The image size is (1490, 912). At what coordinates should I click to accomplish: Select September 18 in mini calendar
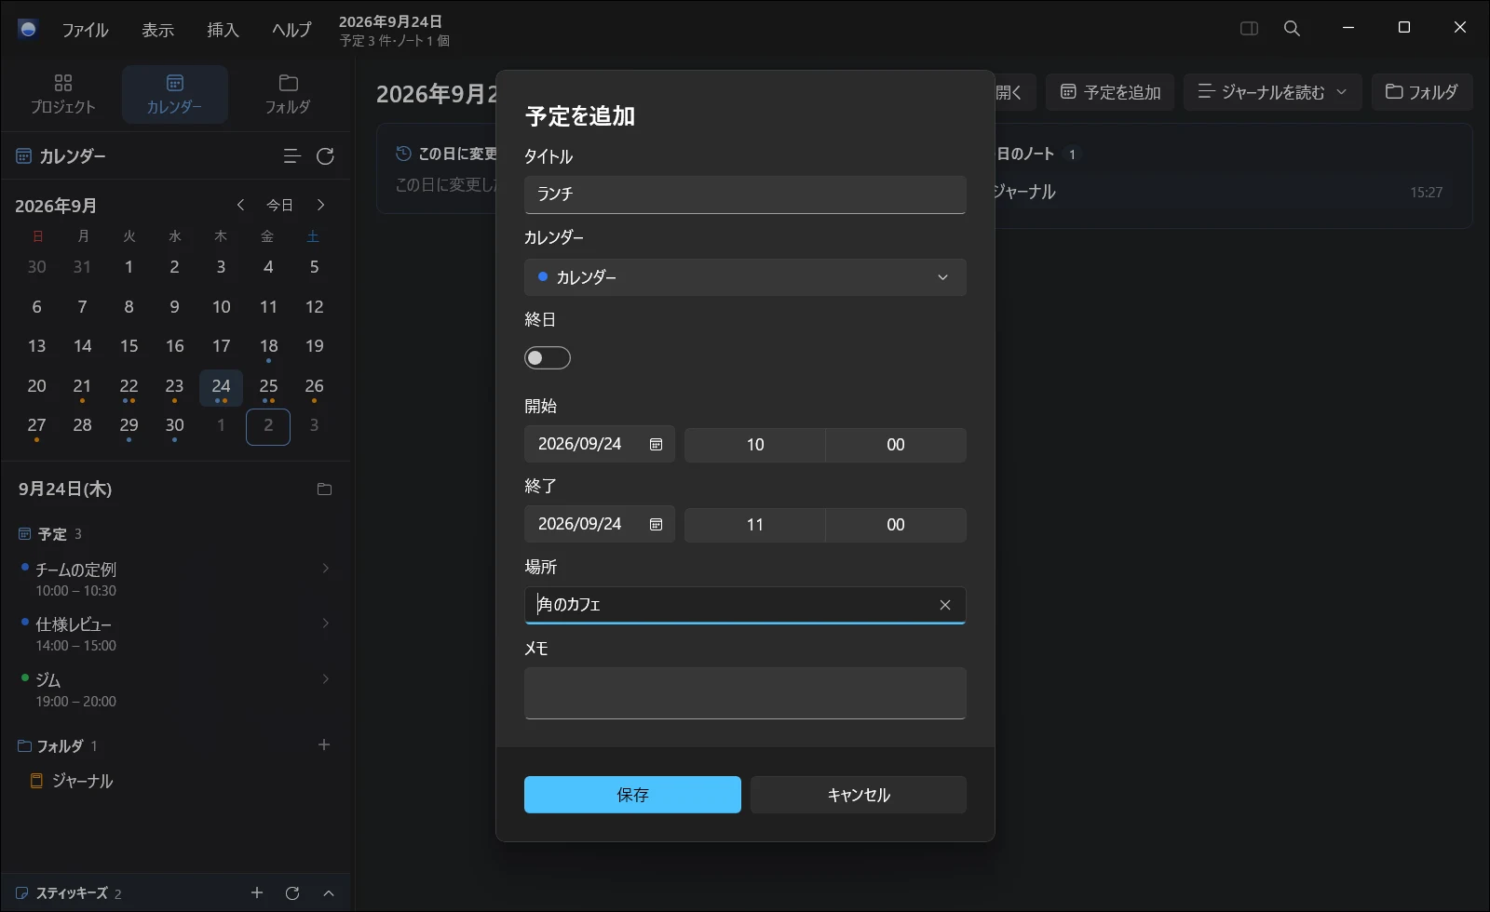click(268, 347)
